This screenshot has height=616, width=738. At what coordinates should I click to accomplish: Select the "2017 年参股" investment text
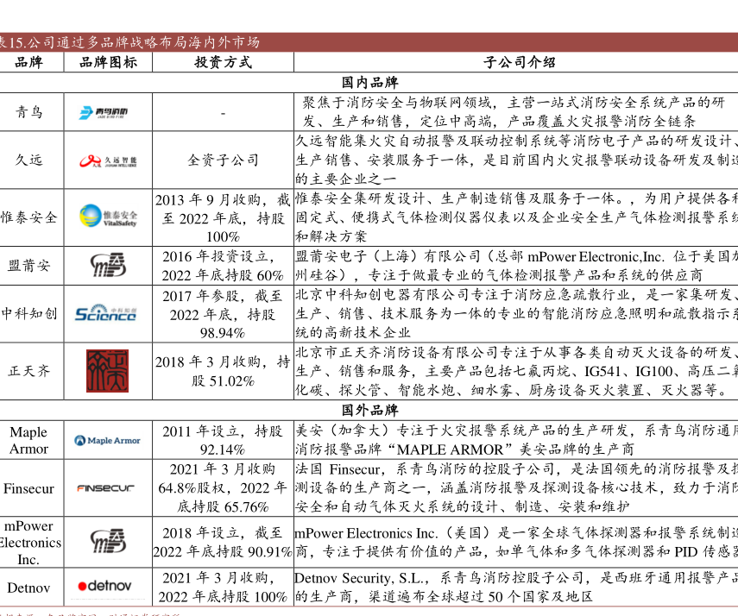[201, 296]
